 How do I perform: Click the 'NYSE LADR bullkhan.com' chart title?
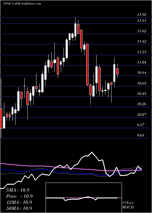[x=22, y=4]
